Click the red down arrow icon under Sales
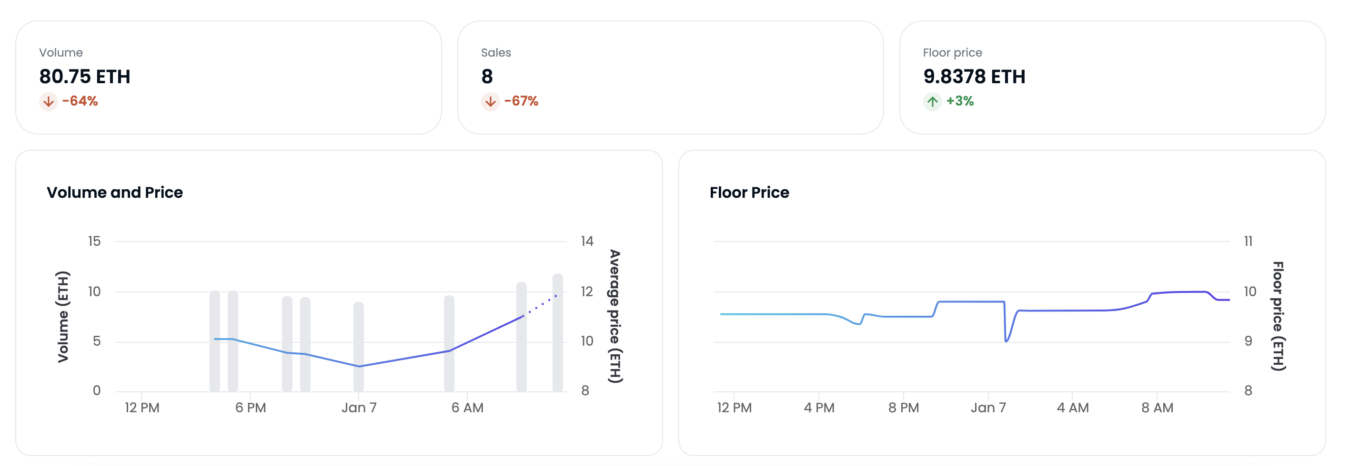 pos(490,101)
